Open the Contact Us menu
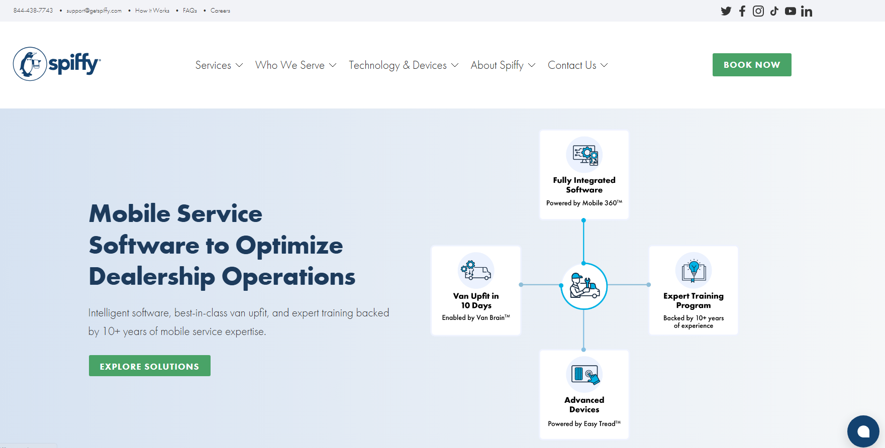The image size is (885, 448). [572, 65]
